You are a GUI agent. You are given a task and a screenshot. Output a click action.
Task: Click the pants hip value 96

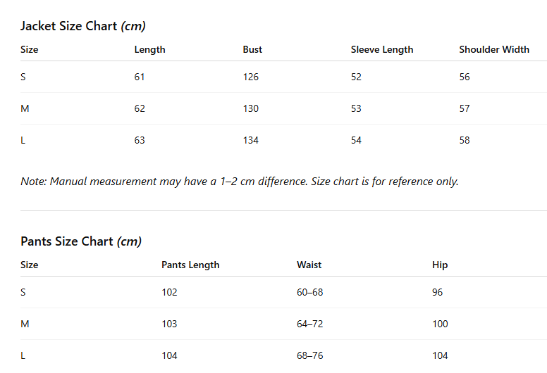[x=437, y=292]
